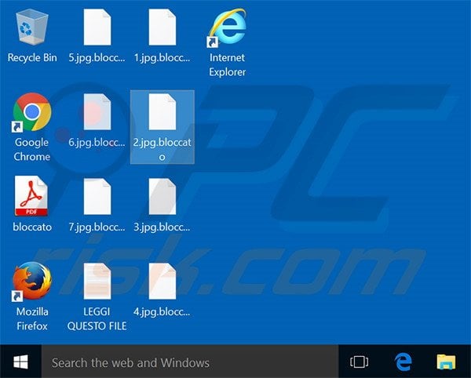
Task: Select the 7.jpg.bloccato file
Action: [97, 196]
